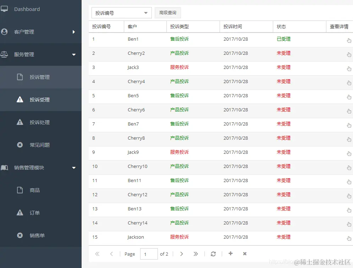Sort by the 状态 column header
The height and width of the screenshot is (268, 353).
click(x=299, y=27)
